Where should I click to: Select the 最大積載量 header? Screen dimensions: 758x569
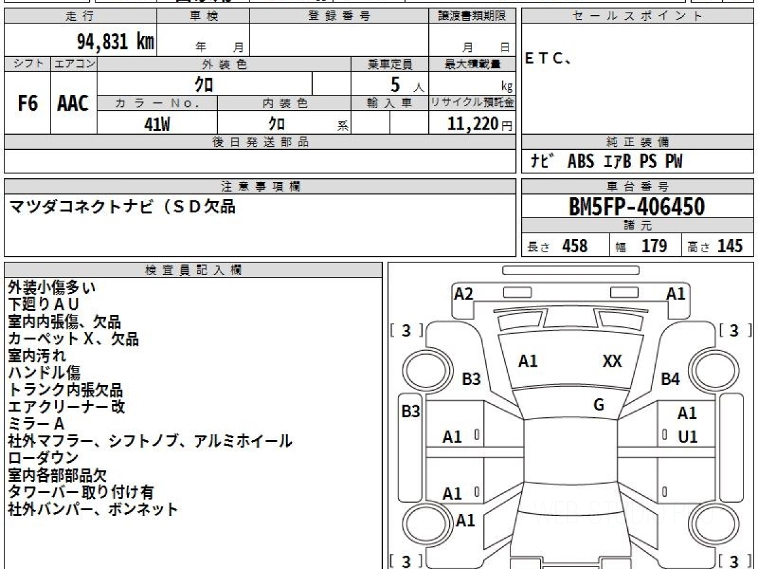tap(472, 64)
